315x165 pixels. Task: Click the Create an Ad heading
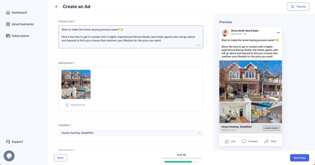click(x=77, y=7)
